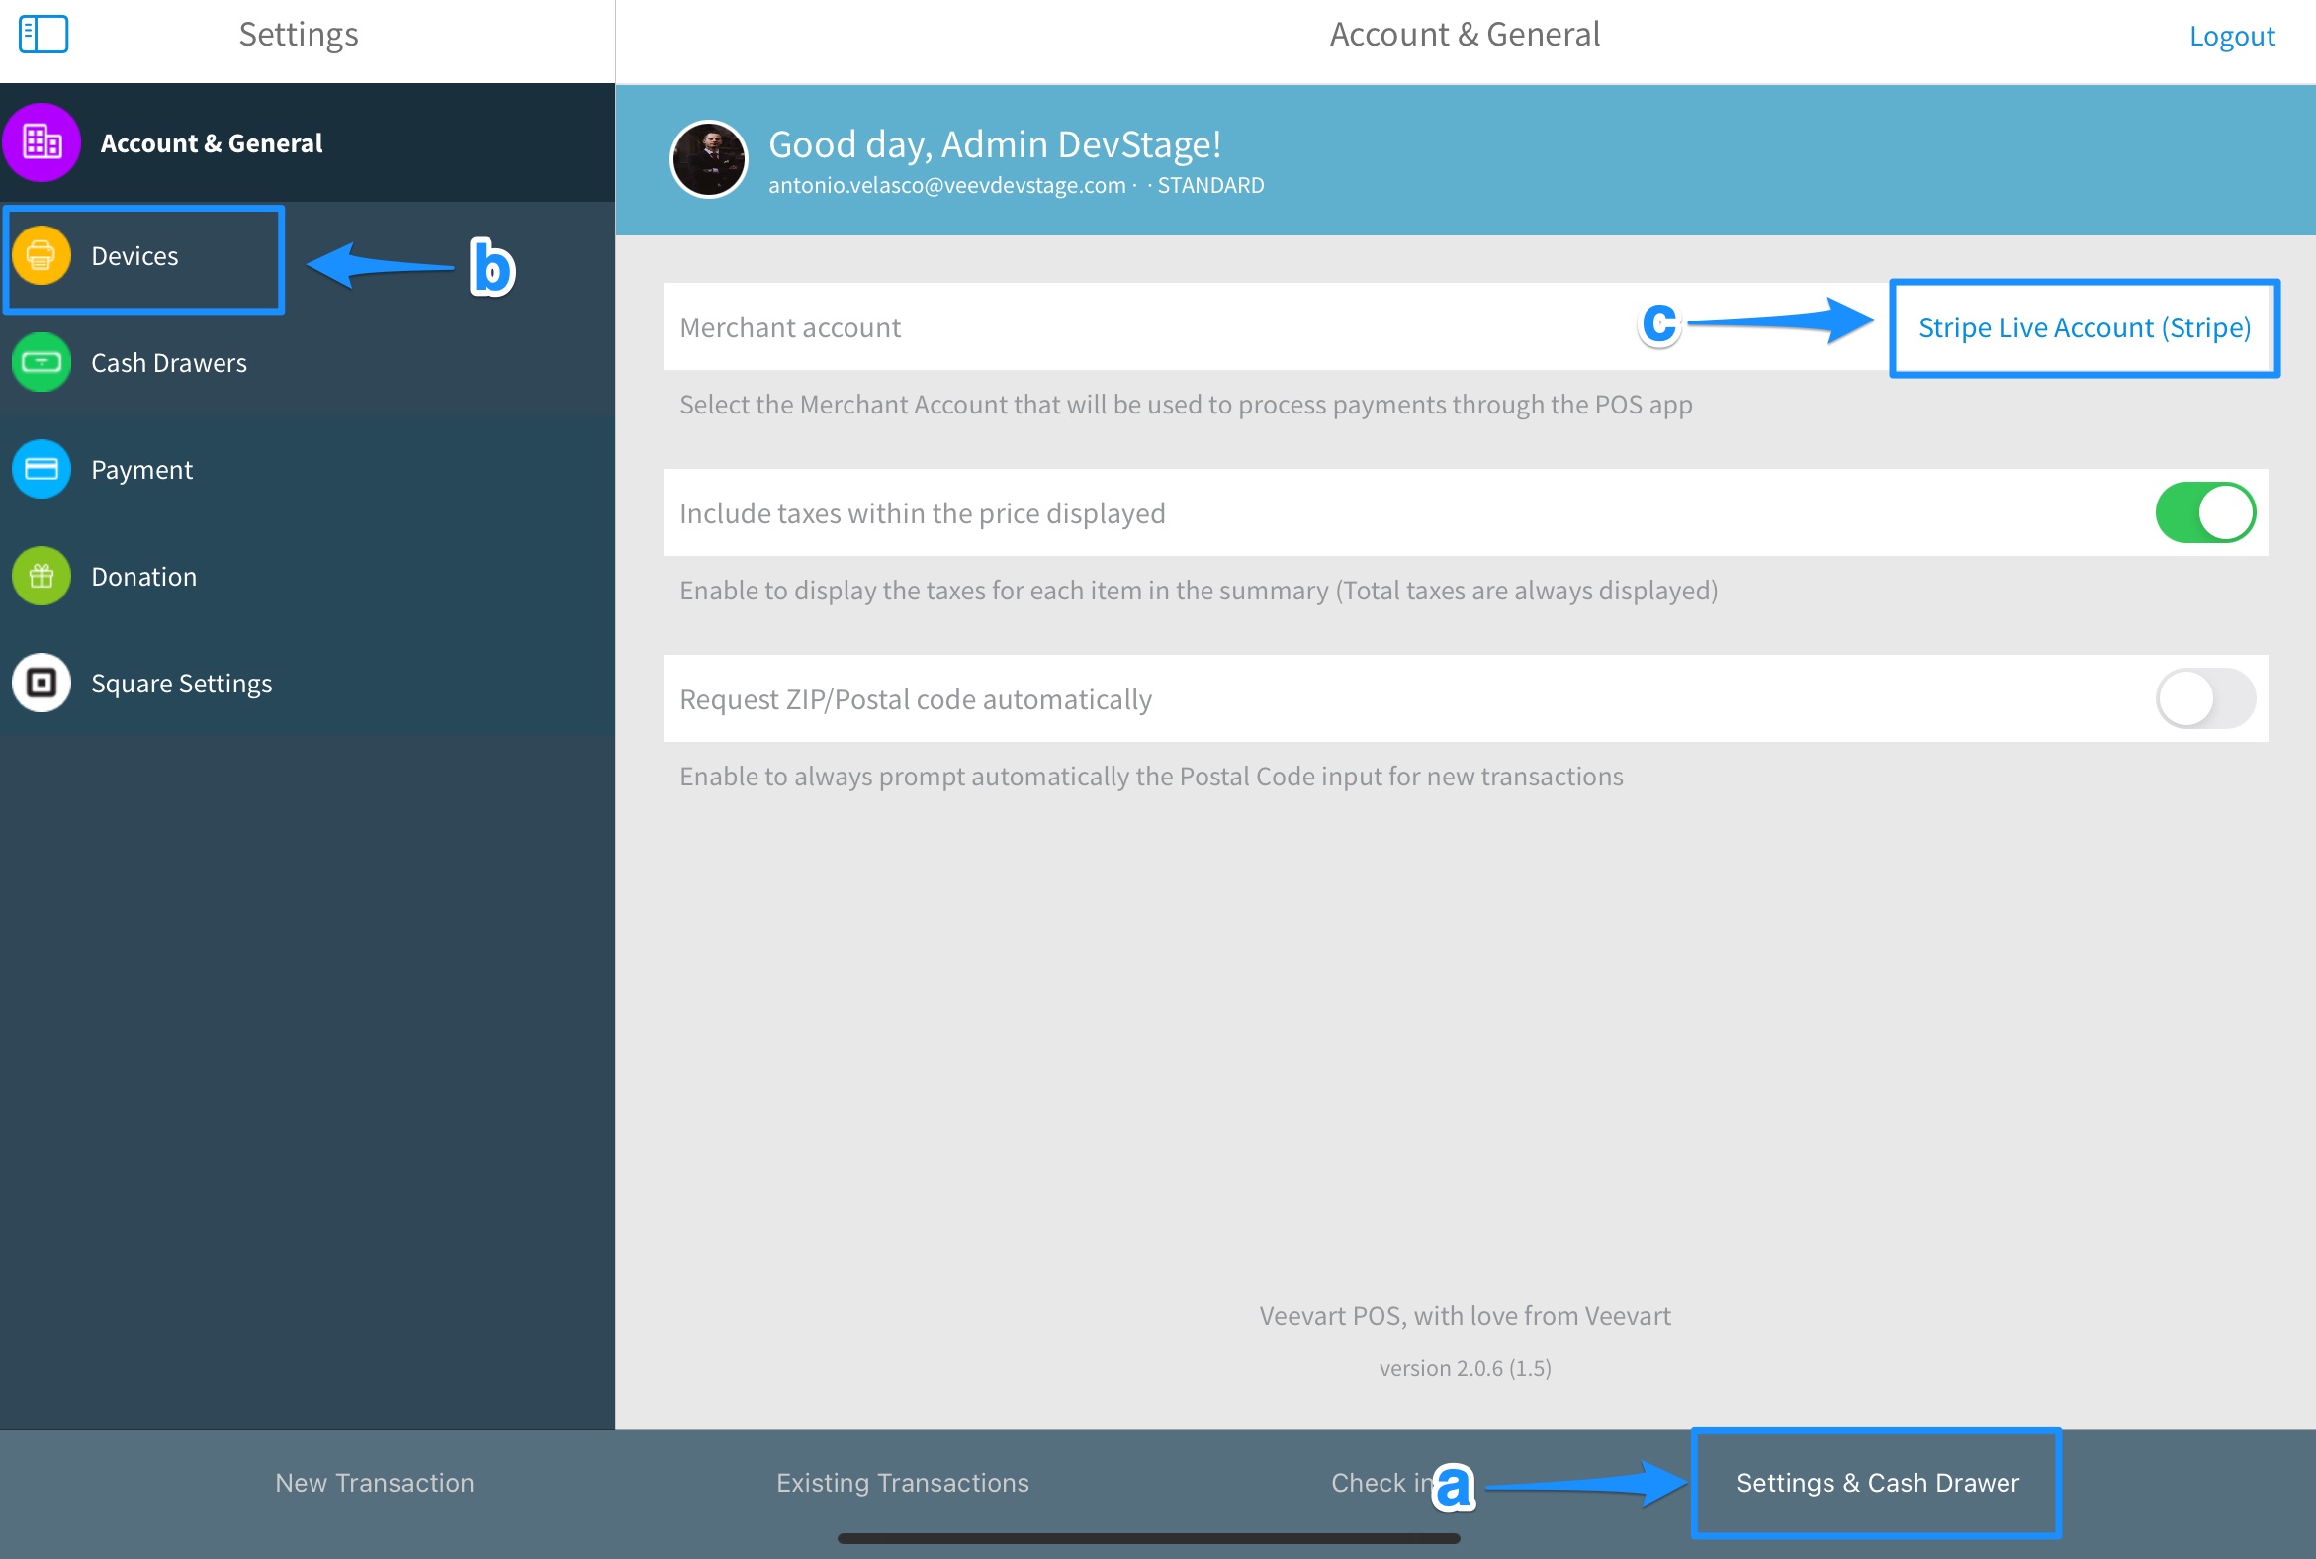
Task: Open Donation settings label
Action: pos(144,577)
